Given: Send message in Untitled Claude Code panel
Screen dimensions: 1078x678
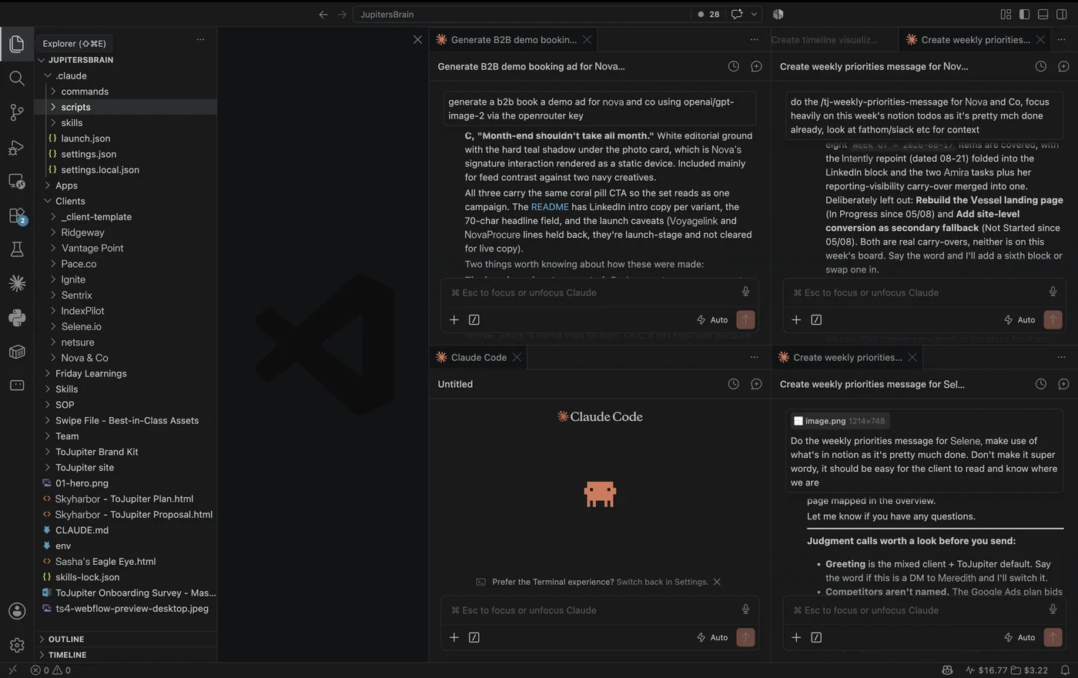Looking at the screenshot, I should point(745,637).
